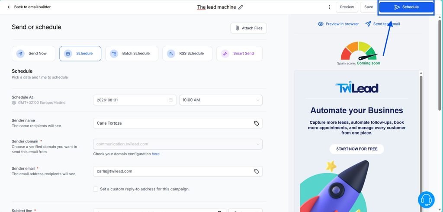Viewport: 443px width, 212px height.
Task: Open the schedule date field
Action: (135, 100)
